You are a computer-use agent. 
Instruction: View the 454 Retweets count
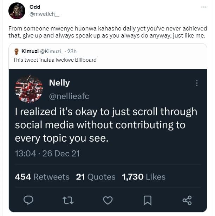pos(42,177)
